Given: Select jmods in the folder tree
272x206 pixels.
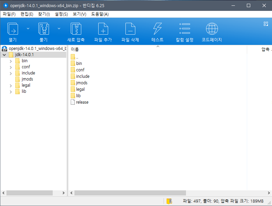Looking at the screenshot, I should 27,79.
